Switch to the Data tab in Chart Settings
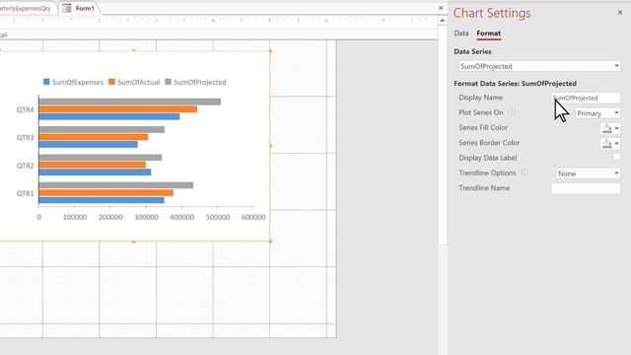Viewport: 631px width, 355px height. pyautogui.click(x=461, y=34)
